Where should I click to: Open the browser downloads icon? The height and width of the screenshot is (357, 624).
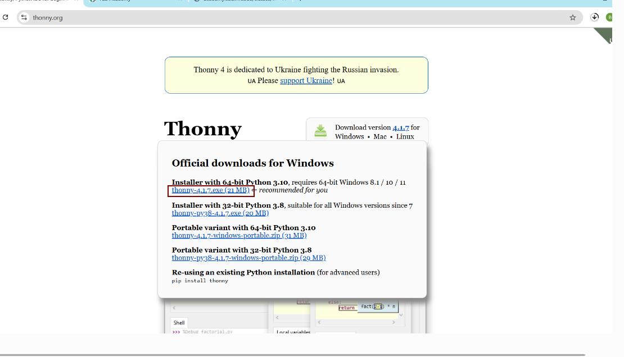pyautogui.click(x=595, y=17)
